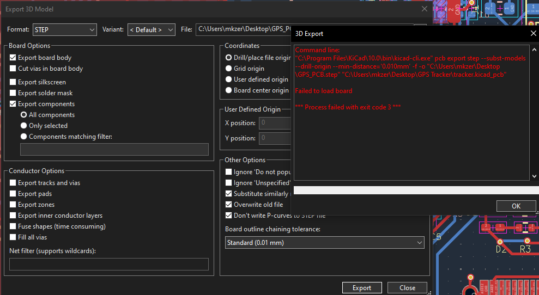The width and height of the screenshot is (539, 295).
Task: Click the output File path field
Action: point(244,29)
